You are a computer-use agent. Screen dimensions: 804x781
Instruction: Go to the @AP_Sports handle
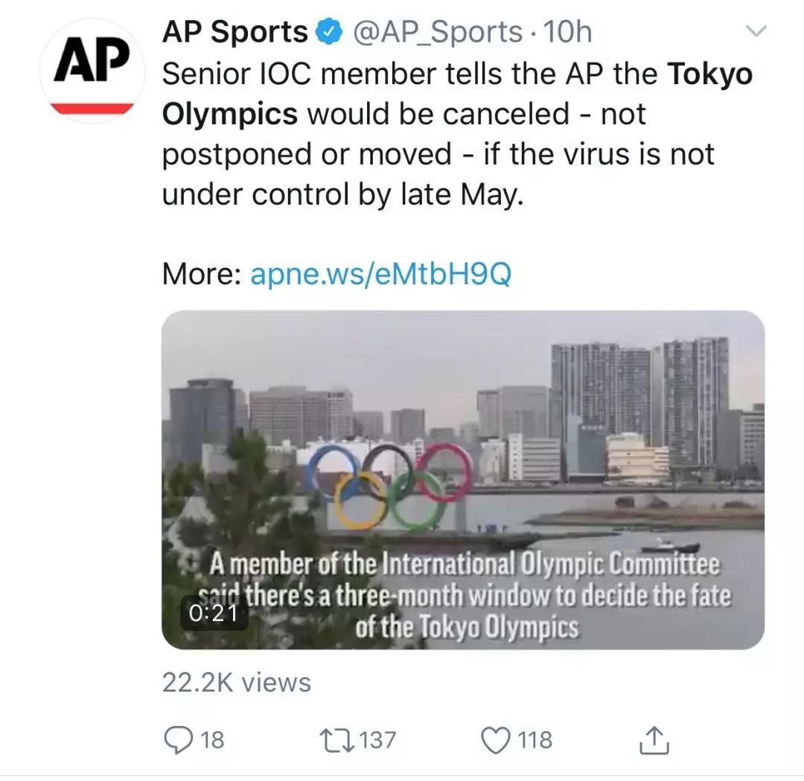pyautogui.click(x=436, y=32)
